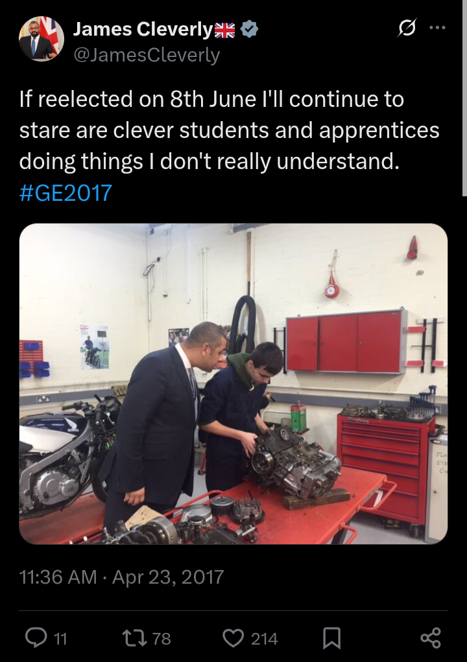467x662 pixels.
Task: Open the @JamesCleverly handle link
Action: pyautogui.click(x=147, y=55)
